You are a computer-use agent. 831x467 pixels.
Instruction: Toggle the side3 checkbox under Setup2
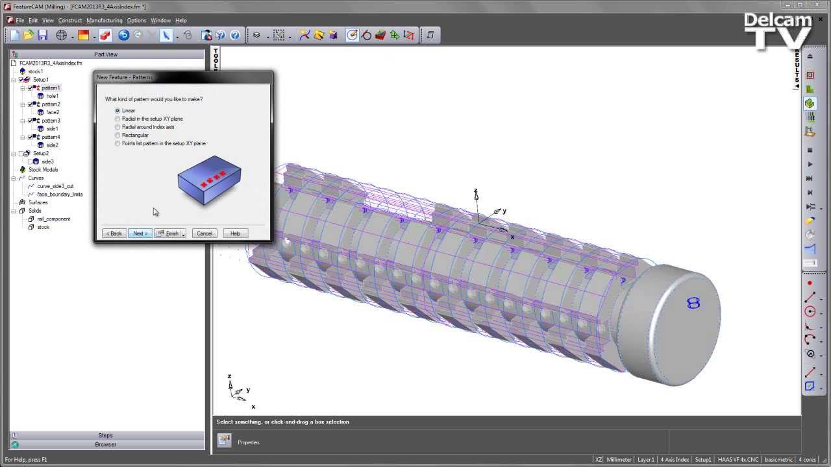pyautogui.click(x=30, y=162)
